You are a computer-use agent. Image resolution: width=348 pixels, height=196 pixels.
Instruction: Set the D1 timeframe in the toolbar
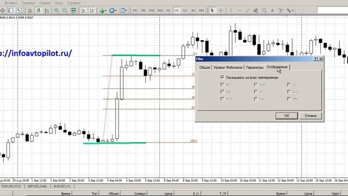tap(185, 10)
